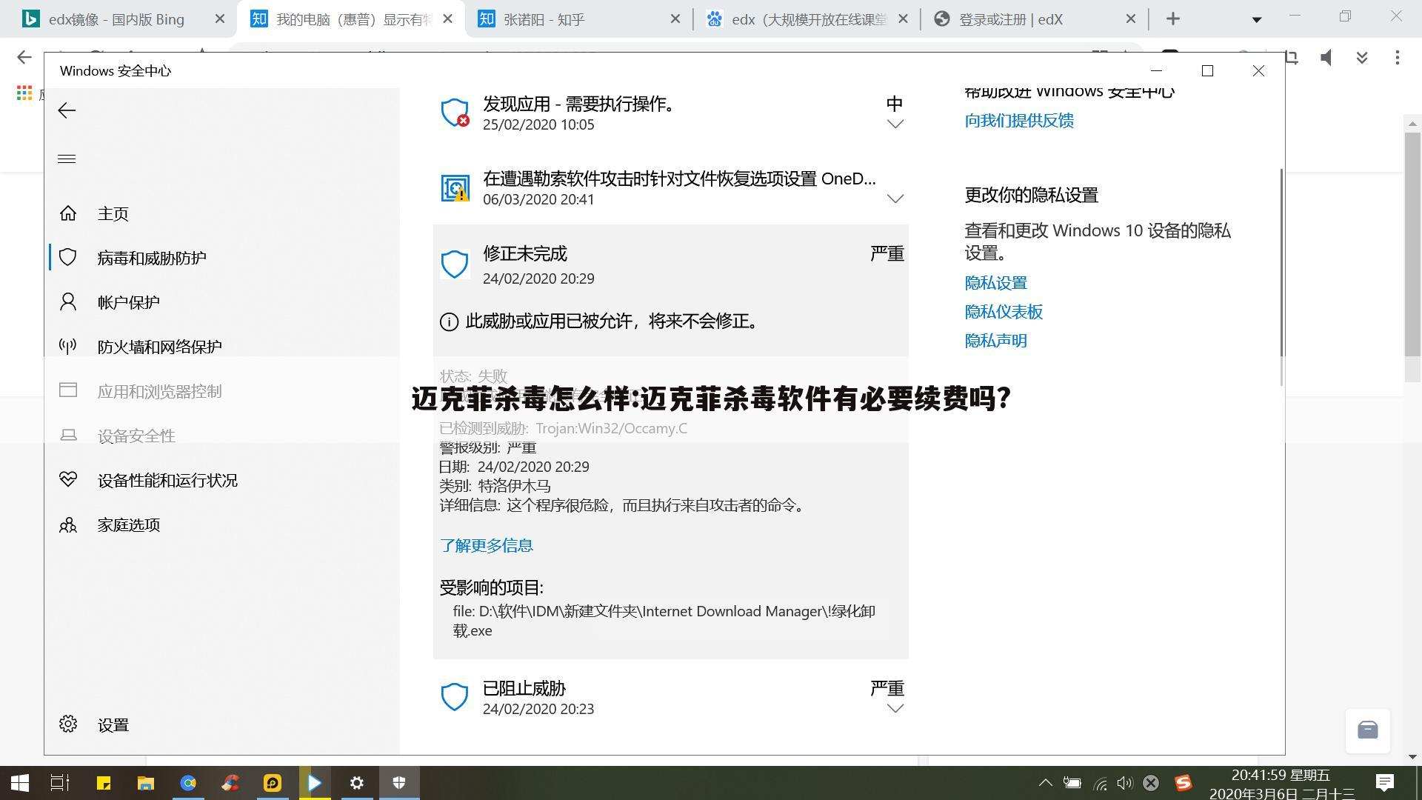The width and height of the screenshot is (1422, 800).
Task: Open the hamburger navigation menu
Action: click(x=67, y=159)
